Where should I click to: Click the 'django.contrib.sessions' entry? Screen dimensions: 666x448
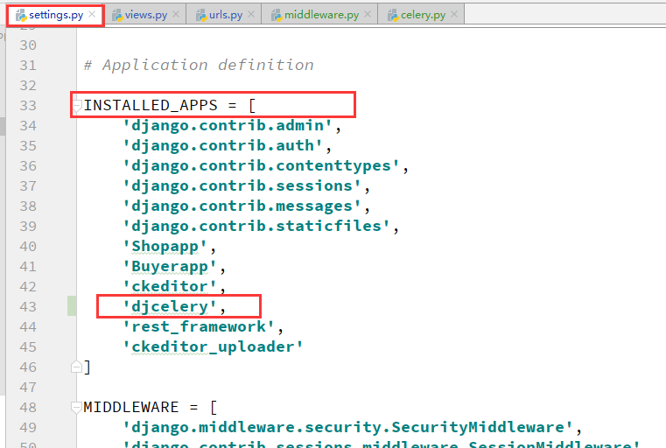coord(242,186)
